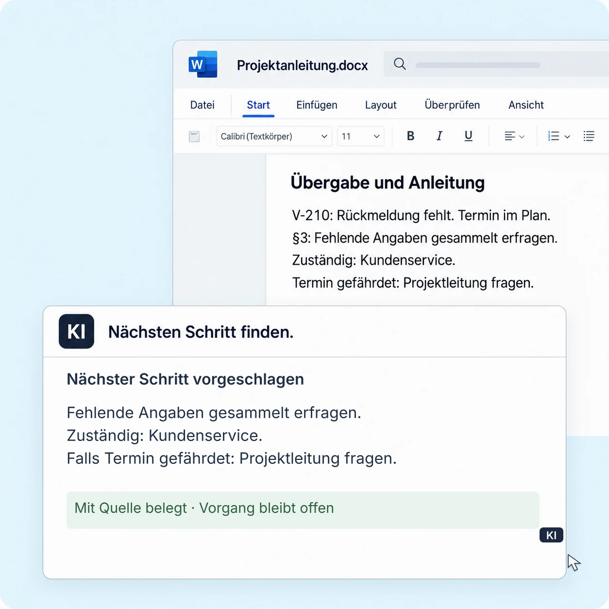Image resolution: width=609 pixels, height=609 pixels.
Task: Click the heading Übergabe und Anleitung
Action: 388,183
